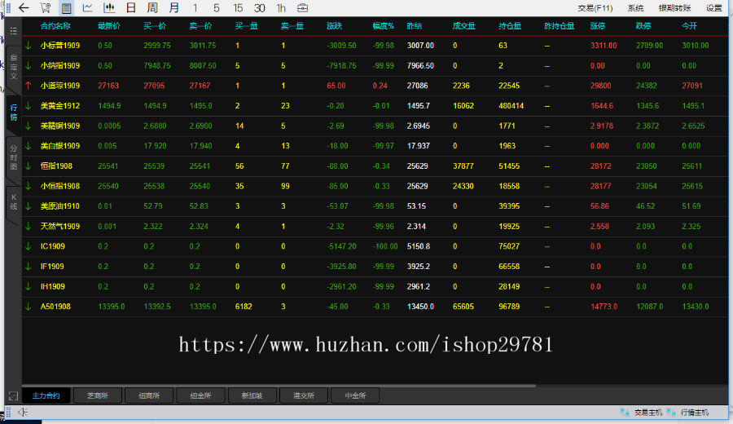
Task: Switch to the K线 sidebar tab
Action: [x=14, y=201]
